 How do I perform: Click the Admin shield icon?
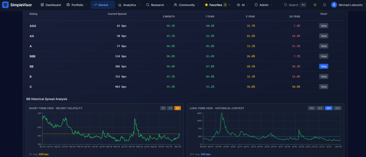(256, 5)
